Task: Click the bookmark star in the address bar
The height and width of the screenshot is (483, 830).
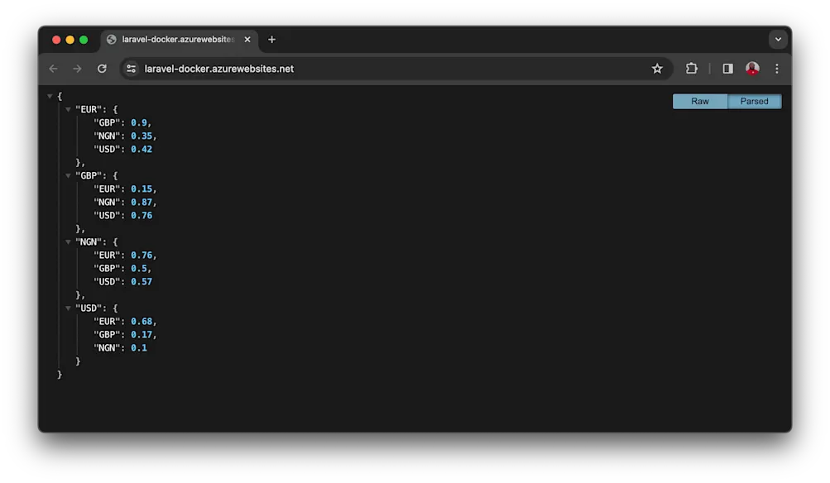Action: [656, 69]
